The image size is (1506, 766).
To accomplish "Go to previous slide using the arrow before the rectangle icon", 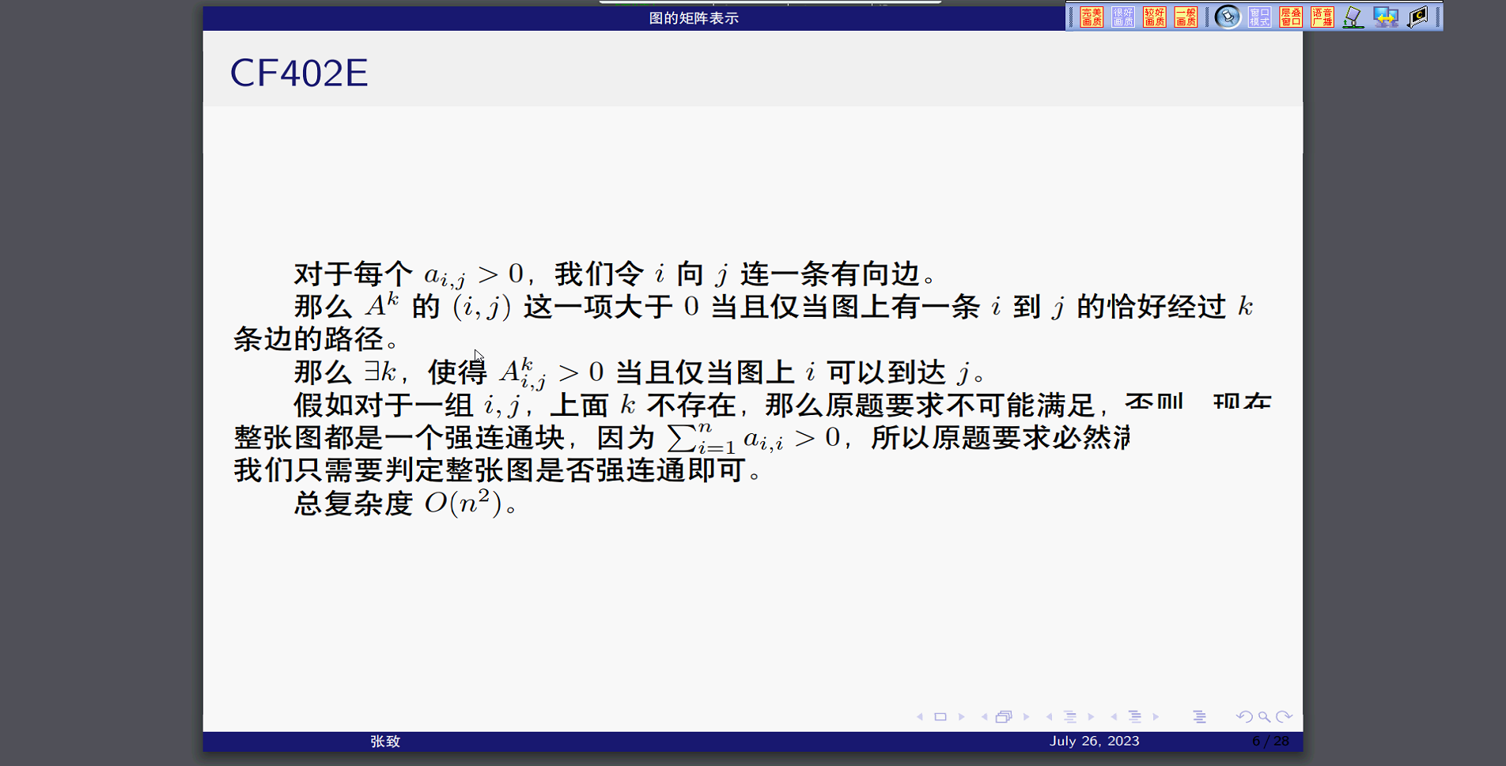I will [x=920, y=717].
